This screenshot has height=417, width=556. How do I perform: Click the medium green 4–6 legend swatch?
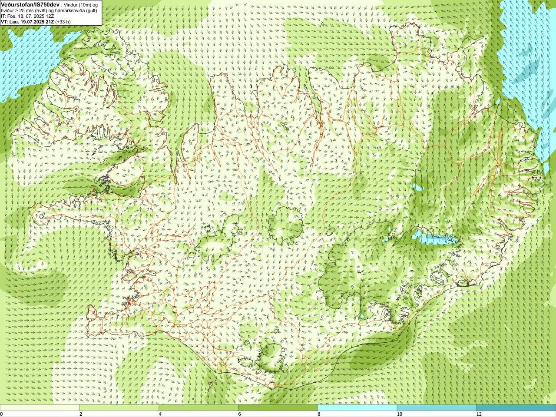click(199, 408)
